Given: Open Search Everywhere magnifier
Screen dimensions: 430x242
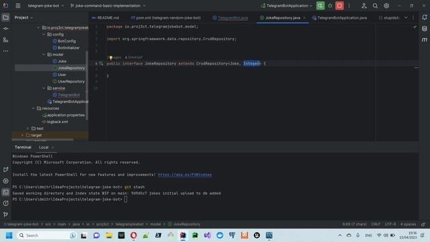Looking at the screenshot, I should (x=375, y=5).
